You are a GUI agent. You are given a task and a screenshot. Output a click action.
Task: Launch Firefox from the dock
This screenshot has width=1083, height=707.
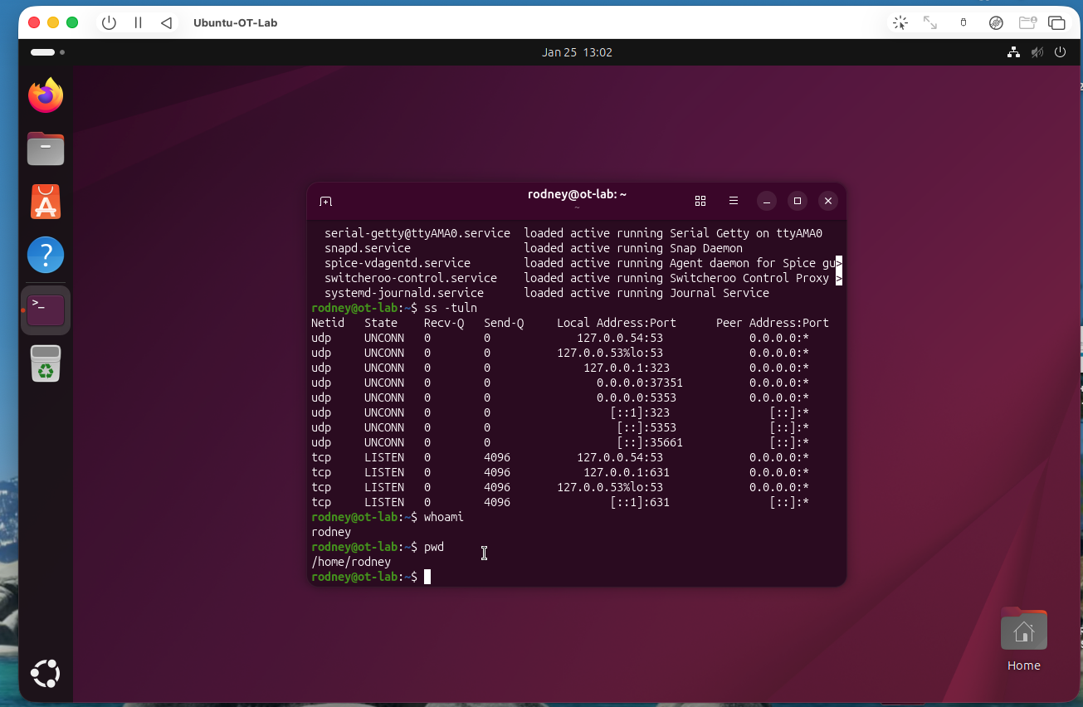click(45, 95)
